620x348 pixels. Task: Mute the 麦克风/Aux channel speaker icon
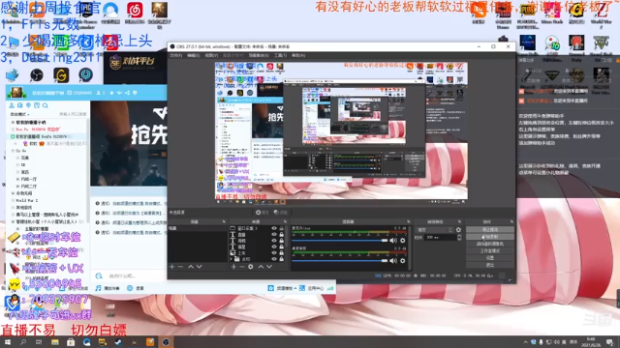tap(393, 241)
